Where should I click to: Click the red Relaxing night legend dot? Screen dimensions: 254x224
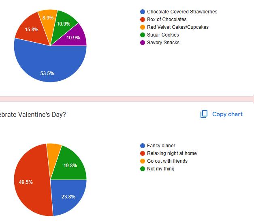click(143, 153)
